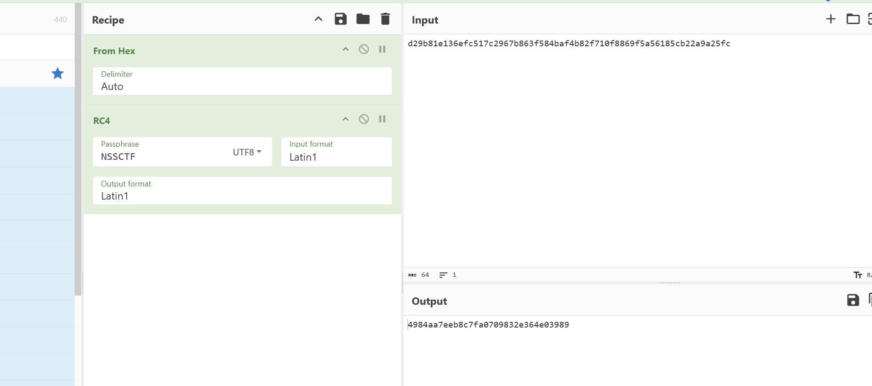Pause at RC4 with breakpoint

click(382, 119)
